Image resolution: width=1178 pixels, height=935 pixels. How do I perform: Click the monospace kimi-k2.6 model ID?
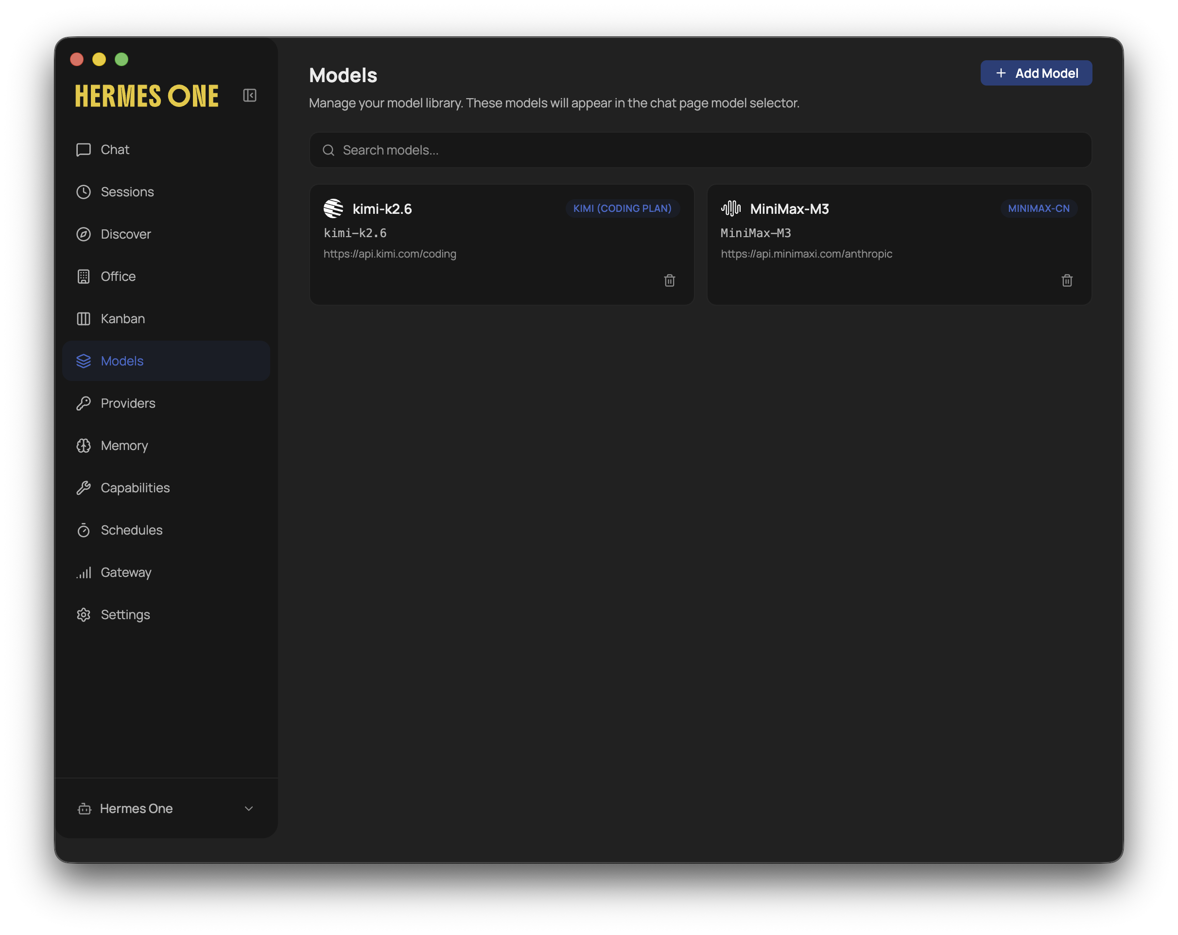pyautogui.click(x=355, y=233)
